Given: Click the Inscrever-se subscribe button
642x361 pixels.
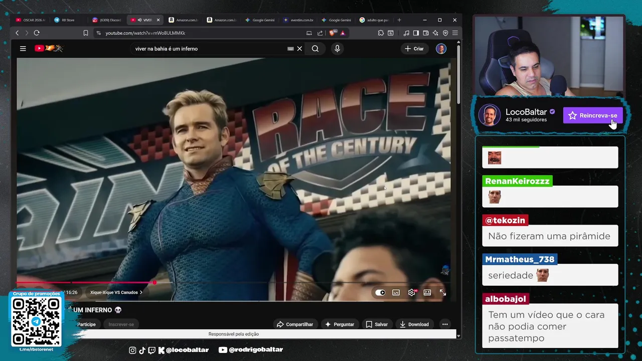Looking at the screenshot, I should tap(121, 324).
